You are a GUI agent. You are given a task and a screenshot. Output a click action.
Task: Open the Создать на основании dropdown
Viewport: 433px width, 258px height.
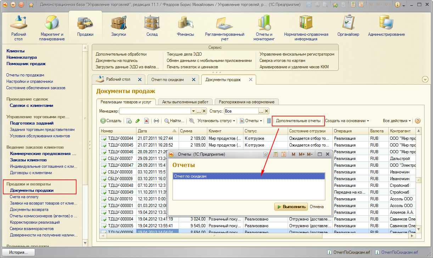(x=347, y=121)
